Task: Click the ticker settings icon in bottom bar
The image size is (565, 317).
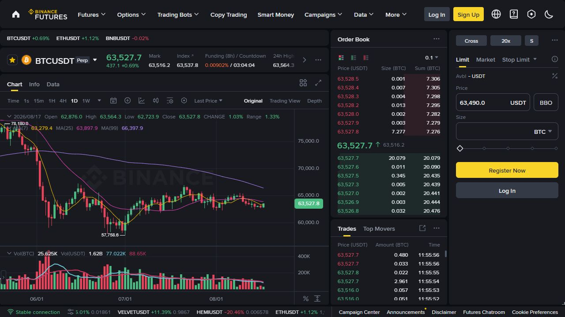Action: pos(71,312)
